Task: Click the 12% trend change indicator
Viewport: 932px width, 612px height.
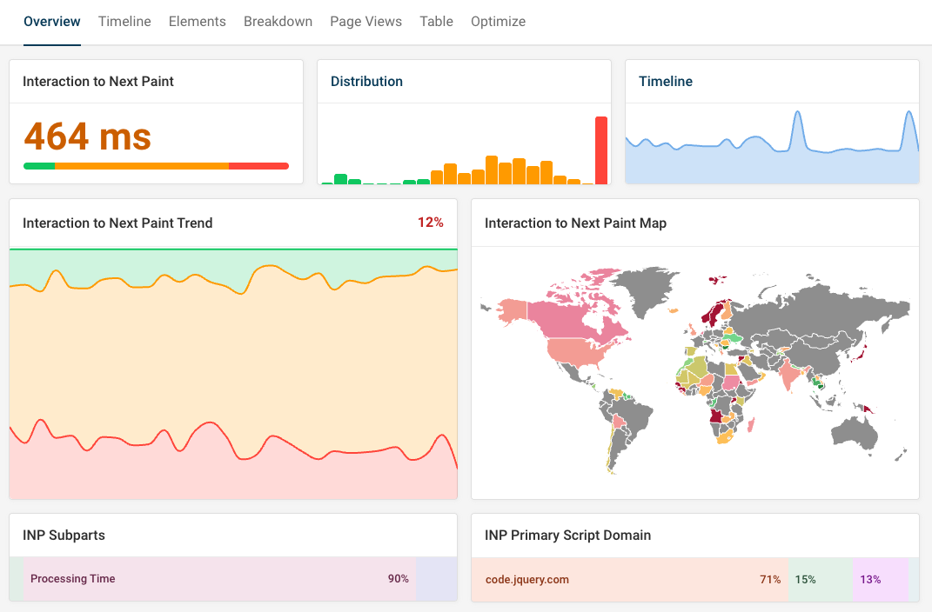Action: 431,223
